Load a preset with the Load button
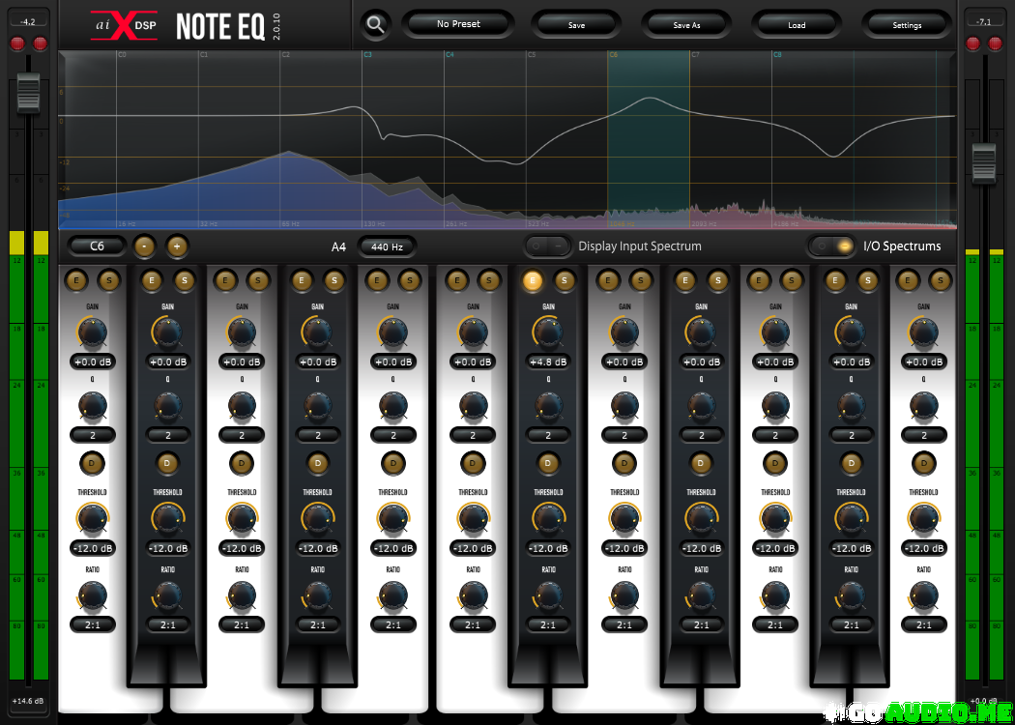 click(797, 25)
